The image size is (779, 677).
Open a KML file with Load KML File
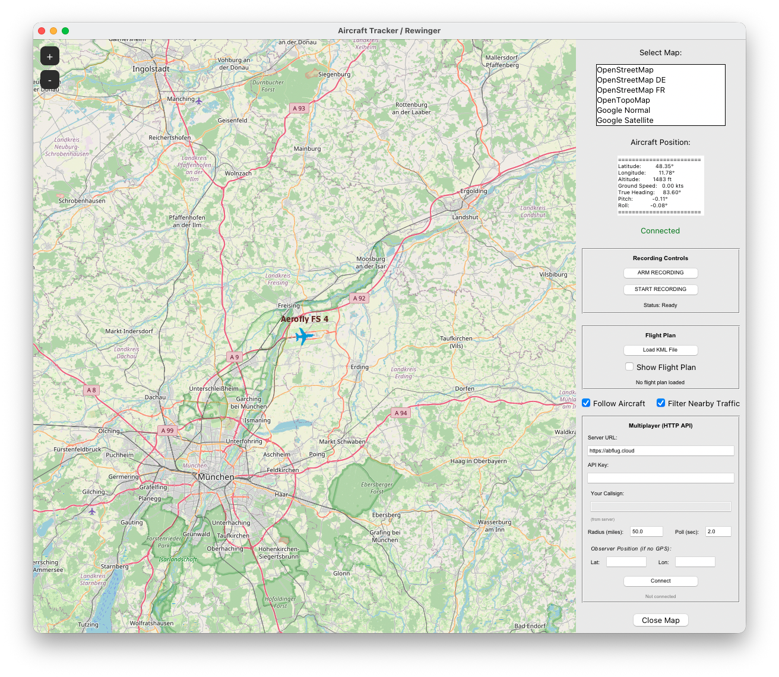660,350
